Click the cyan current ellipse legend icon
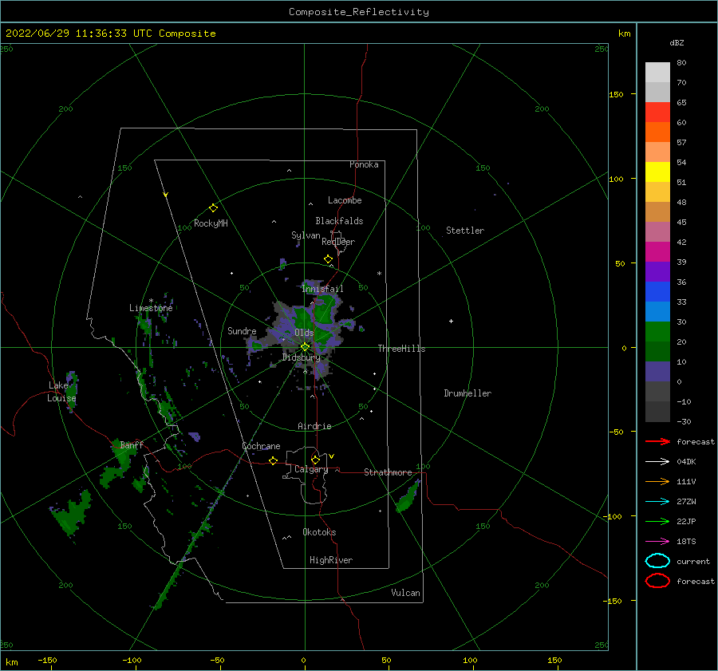This screenshot has height=671, width=718. (x=657, y=561)
